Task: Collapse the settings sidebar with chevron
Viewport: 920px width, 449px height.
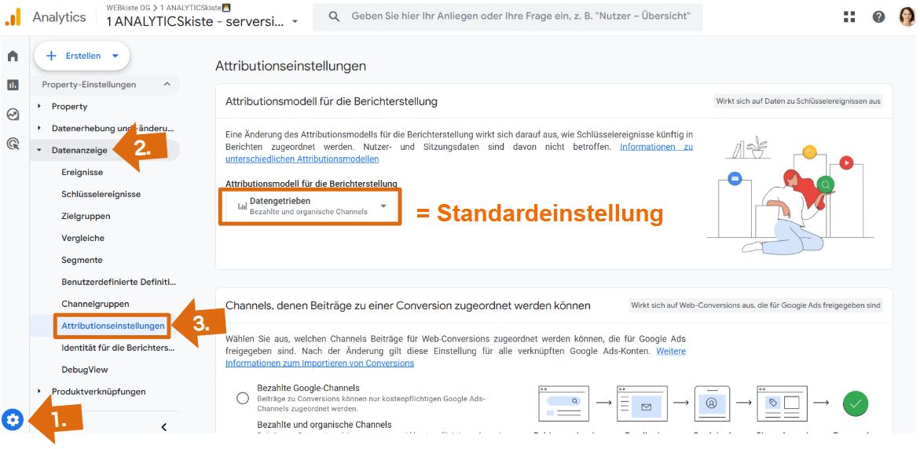Action: tap(163, 427)
